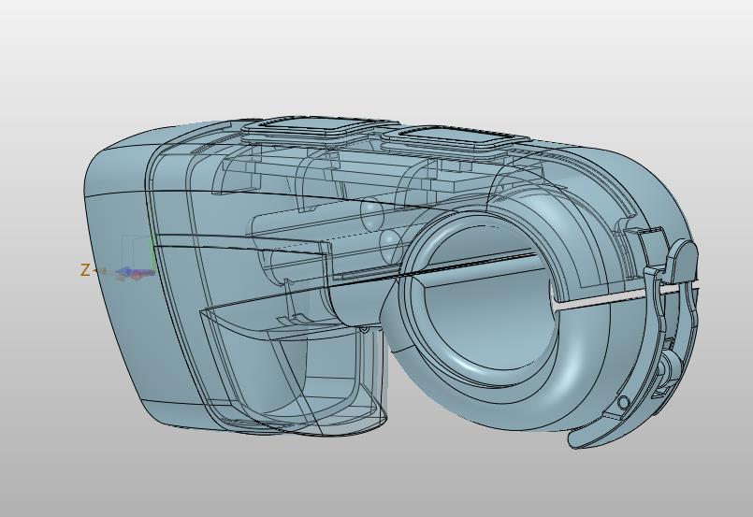753x517 pixels.
Task: Select the small round hole on the lower clip
Action: click(623, 402)
